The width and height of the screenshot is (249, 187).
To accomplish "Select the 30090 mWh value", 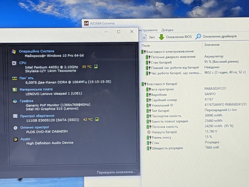I will (x=213, y=115).
